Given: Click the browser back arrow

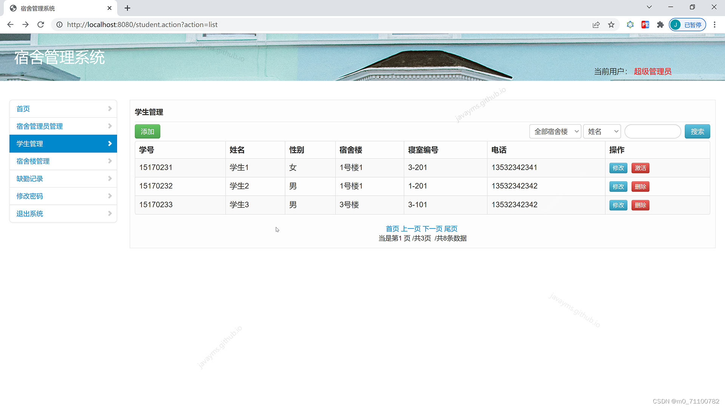Looking at the screenshot, I should 10,25.
